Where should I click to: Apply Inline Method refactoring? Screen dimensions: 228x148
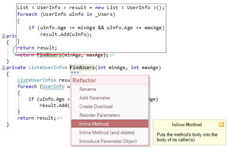click(110, 124)
